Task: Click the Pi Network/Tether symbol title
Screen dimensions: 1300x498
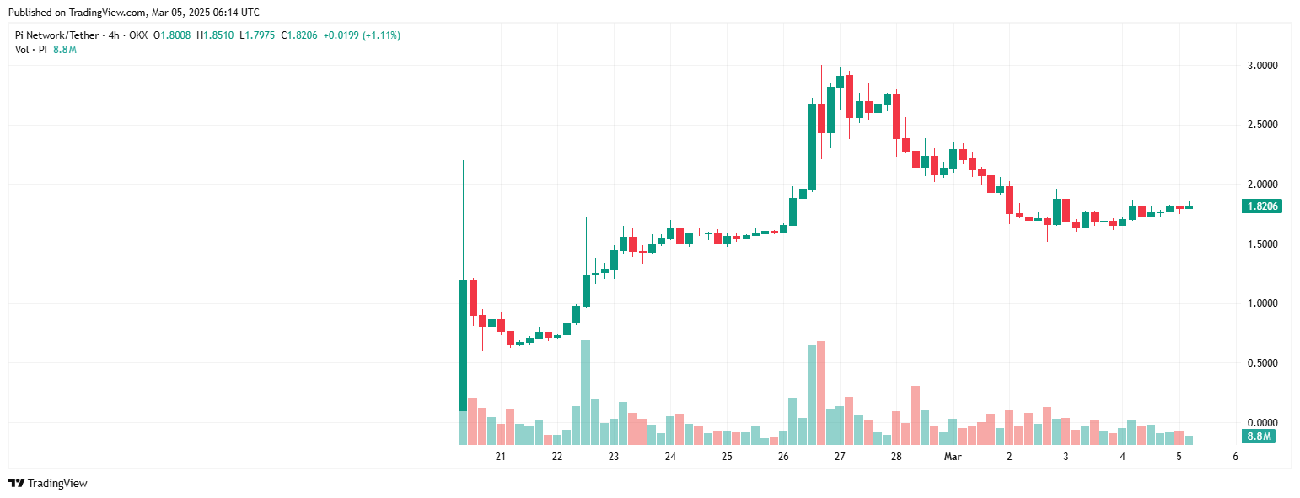Action: click(56, 35)
